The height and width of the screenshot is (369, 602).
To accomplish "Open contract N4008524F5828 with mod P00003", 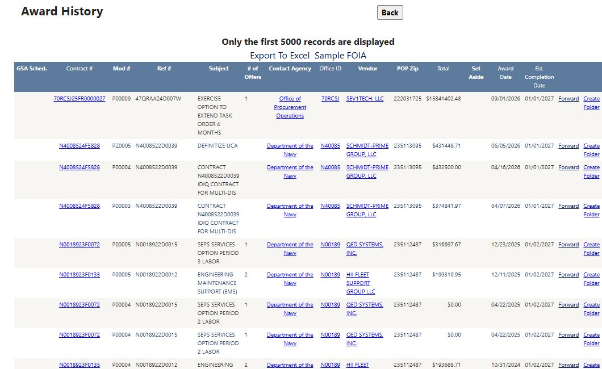I will point(80,206).
